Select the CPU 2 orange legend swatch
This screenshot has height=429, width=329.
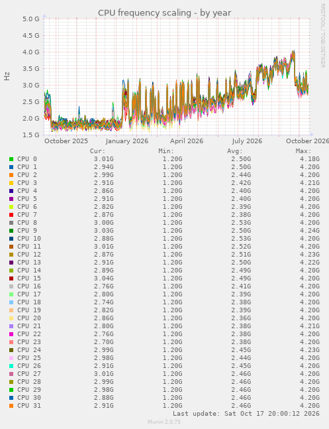point(11,175)
